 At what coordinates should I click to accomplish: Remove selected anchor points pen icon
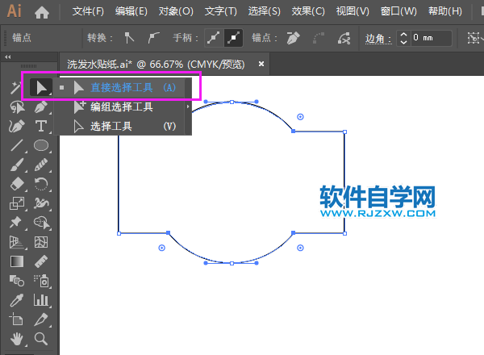[293, 38]
